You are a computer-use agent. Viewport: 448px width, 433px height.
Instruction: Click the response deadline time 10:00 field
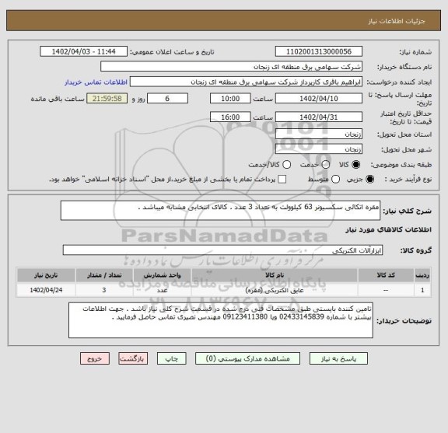click(230, 99)
